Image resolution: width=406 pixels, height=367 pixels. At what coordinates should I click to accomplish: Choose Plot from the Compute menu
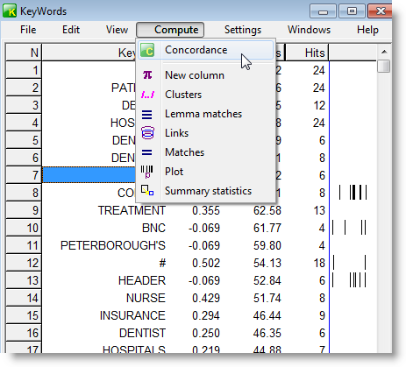(205, 172)
